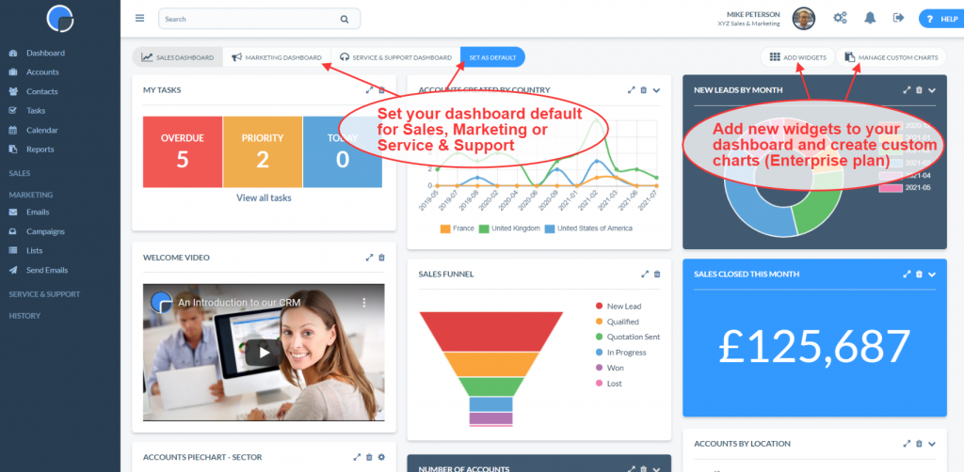Open Dashboard in the sidebar
Image resolution: width=964 pixels, height=472 pixels.
[45, 53]
